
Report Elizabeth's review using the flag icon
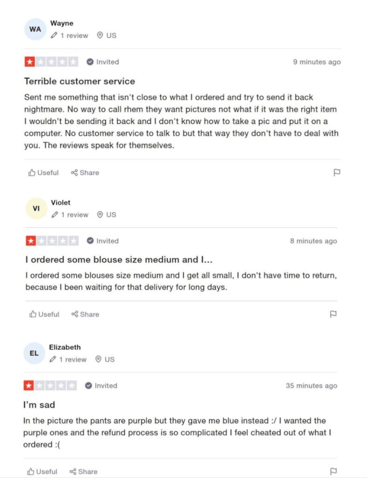pos(333,471)
